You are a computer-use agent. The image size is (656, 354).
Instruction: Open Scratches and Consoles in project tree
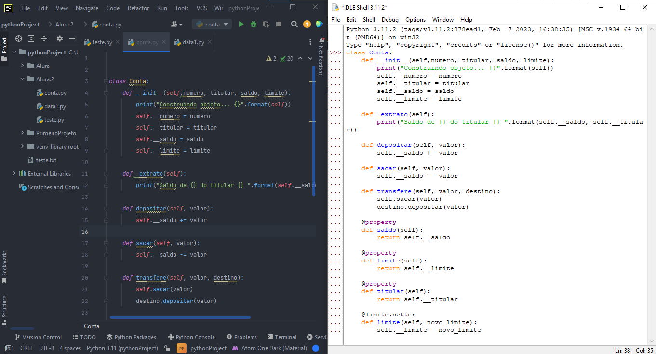click(49, 187)
